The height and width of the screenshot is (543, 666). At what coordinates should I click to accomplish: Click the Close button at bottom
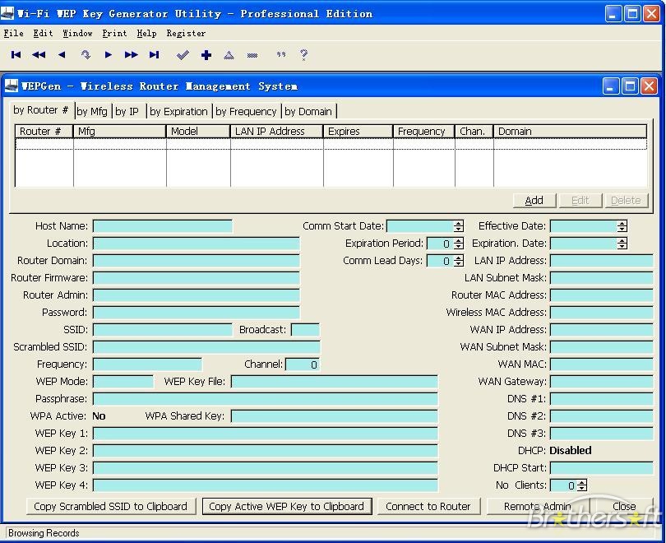(624, 507)
